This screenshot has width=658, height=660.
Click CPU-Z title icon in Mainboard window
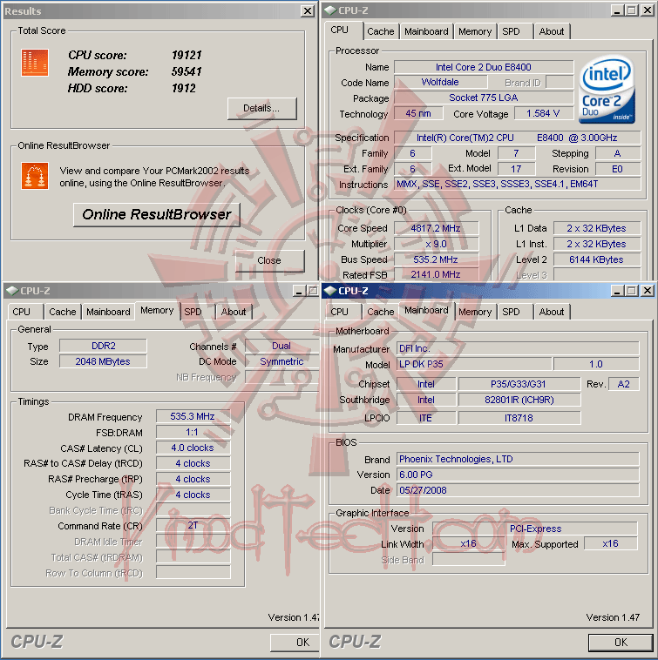(330, 291)
